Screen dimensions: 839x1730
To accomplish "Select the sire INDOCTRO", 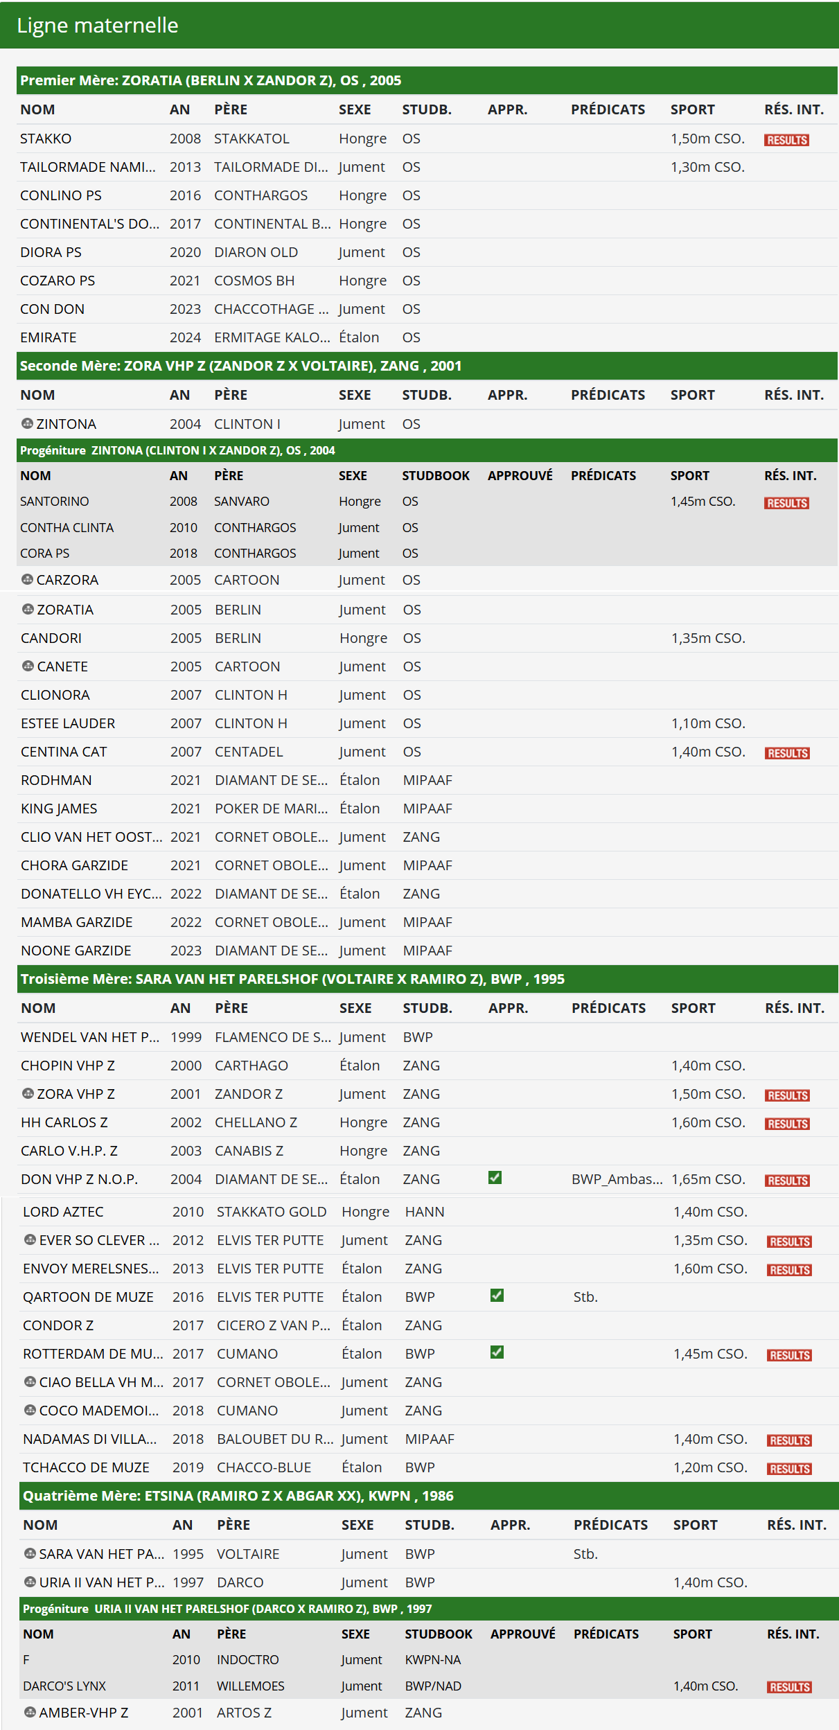I will coord(248,1659).
